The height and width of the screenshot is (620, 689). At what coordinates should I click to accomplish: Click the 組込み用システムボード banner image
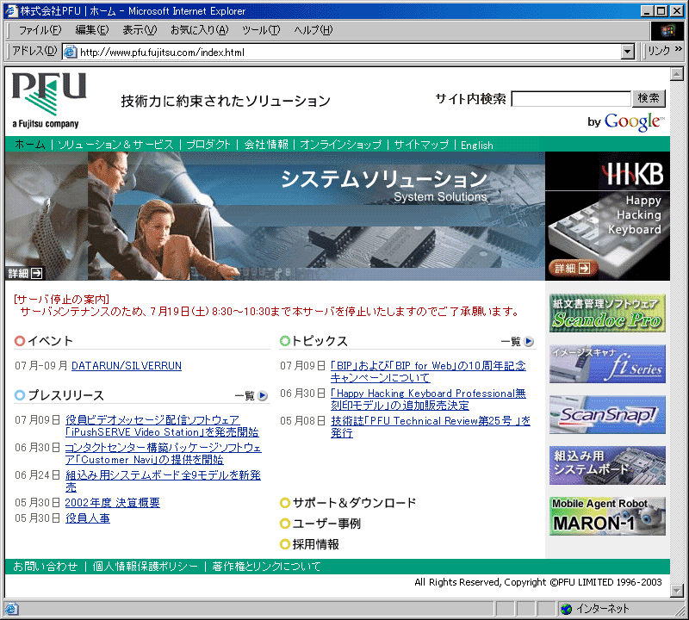tap(607, 465)
